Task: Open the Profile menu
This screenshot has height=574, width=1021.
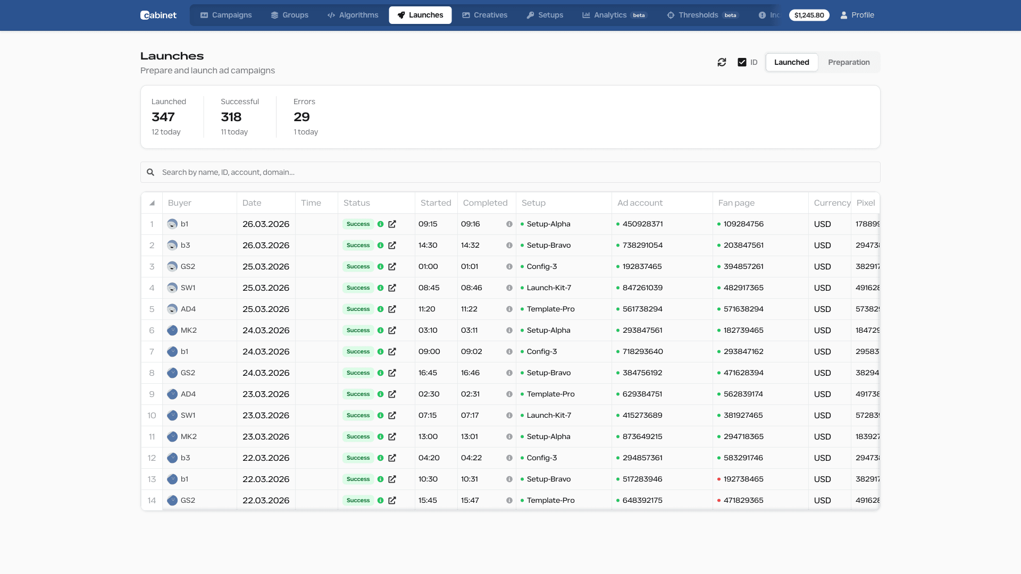Action: 857,15
